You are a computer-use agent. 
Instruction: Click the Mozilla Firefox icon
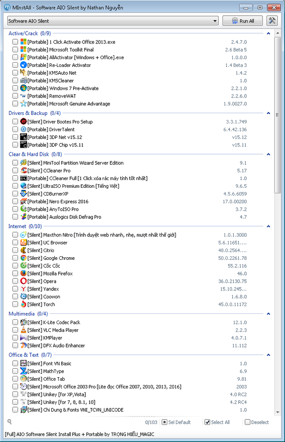click(23, 273)
